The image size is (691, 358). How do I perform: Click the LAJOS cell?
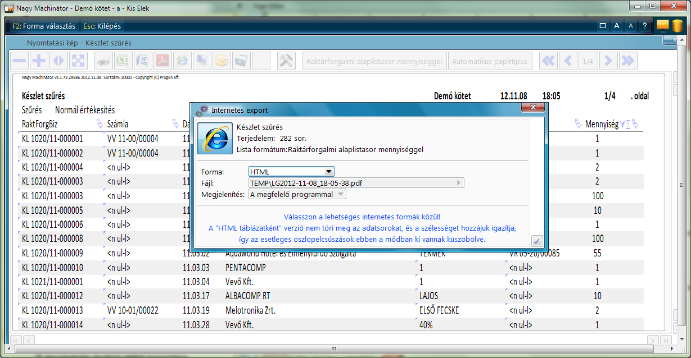[x=429, y=296]
